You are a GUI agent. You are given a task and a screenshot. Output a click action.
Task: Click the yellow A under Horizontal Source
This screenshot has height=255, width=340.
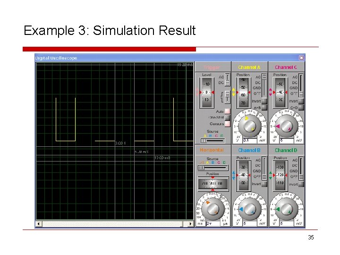click(207, 162)
